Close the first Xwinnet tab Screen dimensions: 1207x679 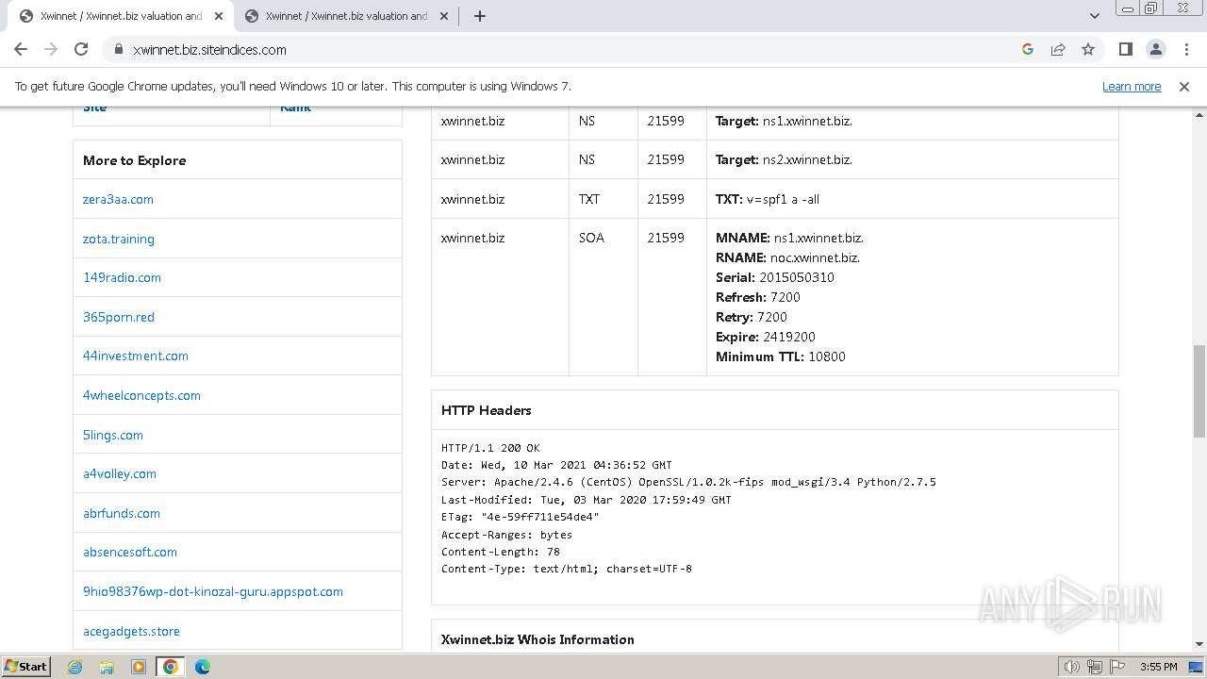[218, 16]
